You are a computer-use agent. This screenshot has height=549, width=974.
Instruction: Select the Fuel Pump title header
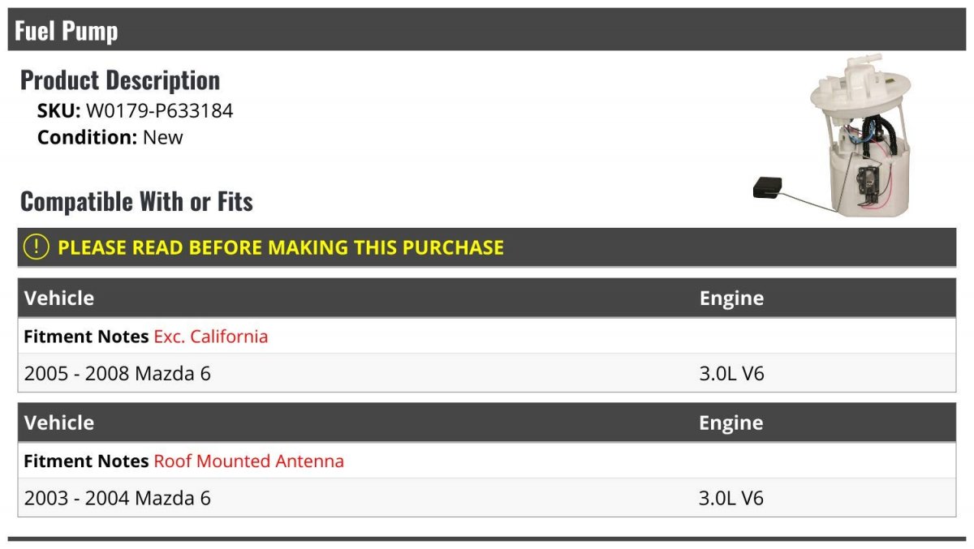(x=67, y=31)
